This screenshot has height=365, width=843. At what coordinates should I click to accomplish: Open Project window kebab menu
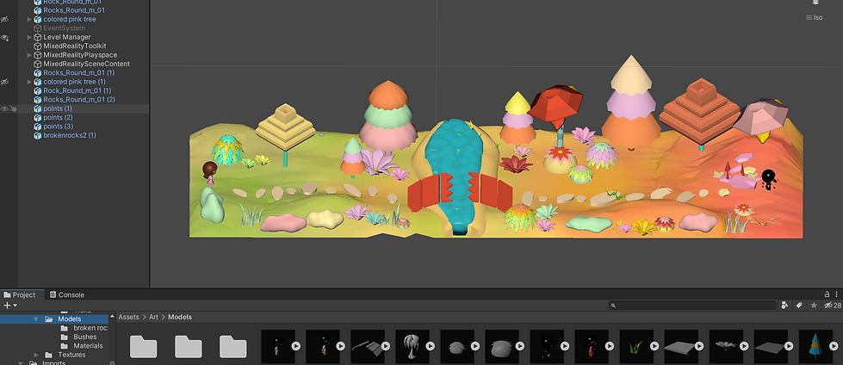click(837, 294)
